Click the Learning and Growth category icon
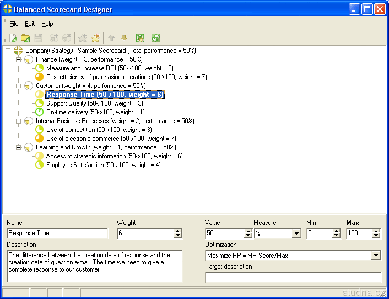Screen dimensions: 389x299 [29, 147]
